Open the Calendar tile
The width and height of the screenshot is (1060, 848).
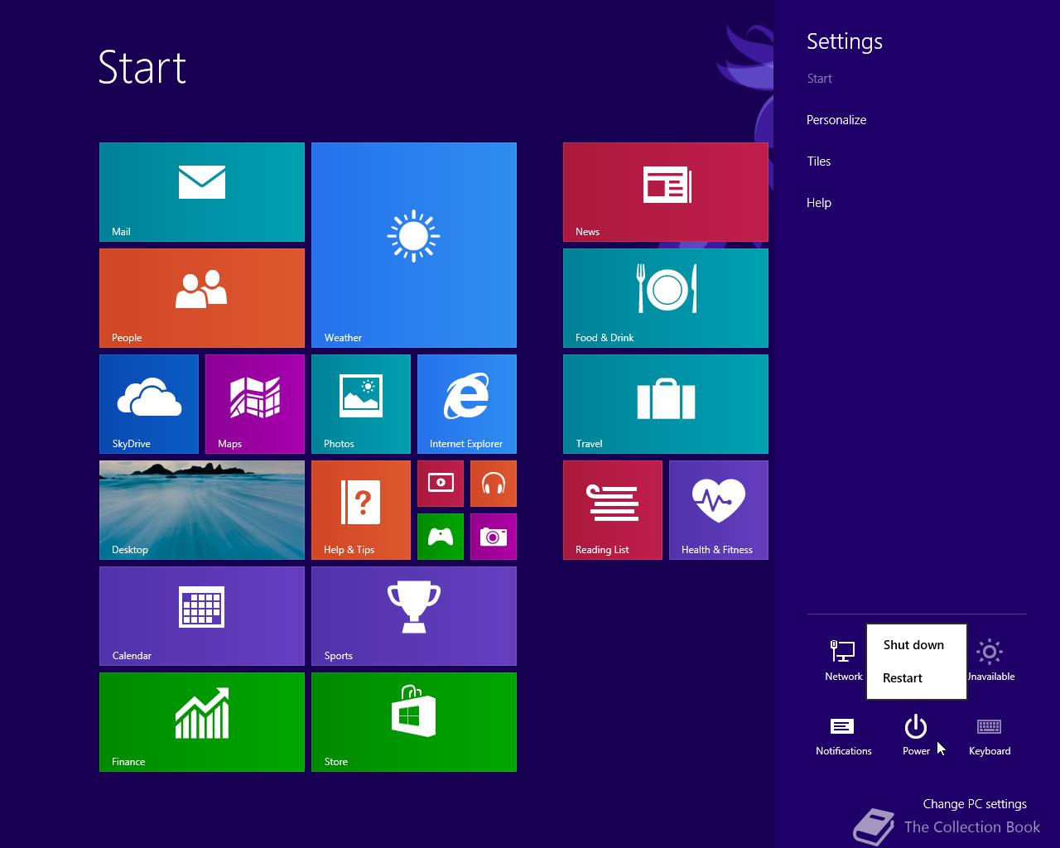point(202,616)
